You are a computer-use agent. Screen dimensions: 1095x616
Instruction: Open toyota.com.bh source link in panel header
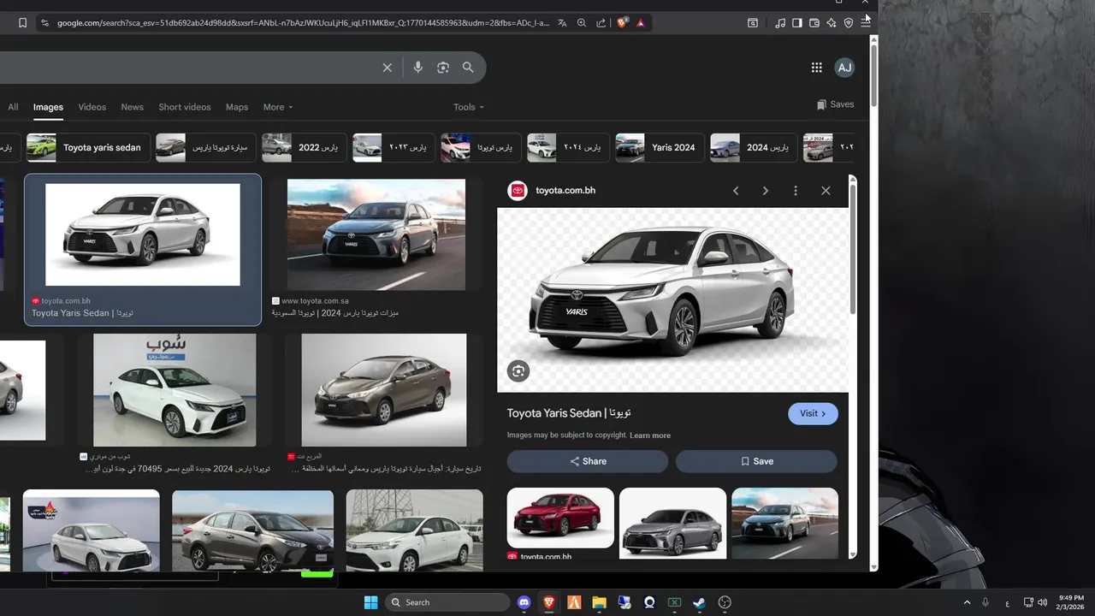click(565, 190)
